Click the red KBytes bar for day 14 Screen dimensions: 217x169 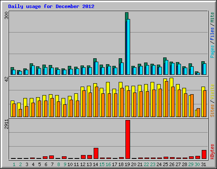[96, 153]
